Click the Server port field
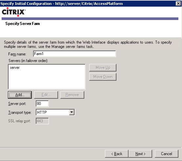Screen dimensions: 182x161 tap(42, 103)
